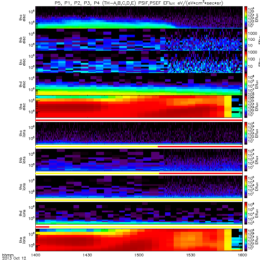Click the 'thc elec' panel label
The image size is (260, 278).
pyautogui.click(x=22, y=62)
